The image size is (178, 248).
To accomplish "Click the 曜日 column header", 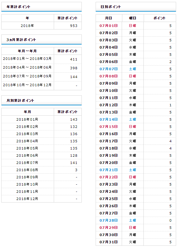I will point(133,18).
